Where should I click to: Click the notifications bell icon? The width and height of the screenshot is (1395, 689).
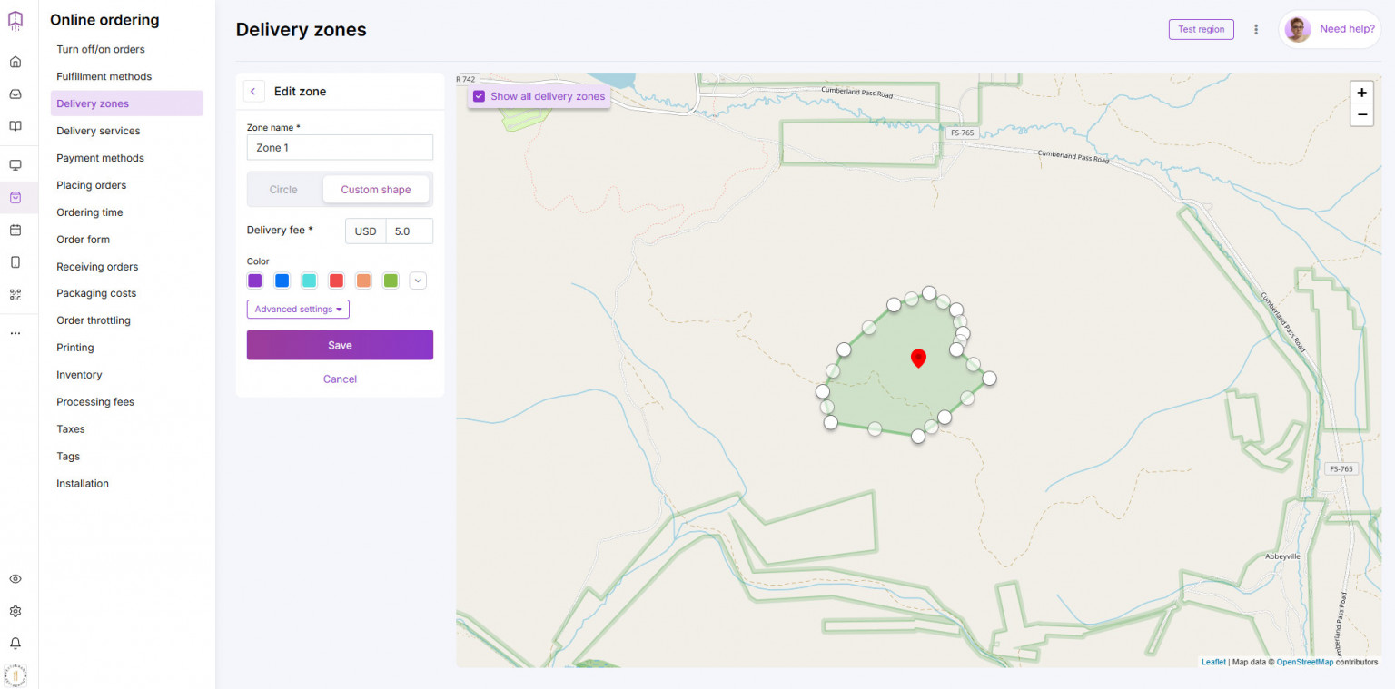(x=15, y=644)
